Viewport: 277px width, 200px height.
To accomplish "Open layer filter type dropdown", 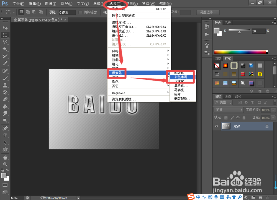I will coord(223,102).
